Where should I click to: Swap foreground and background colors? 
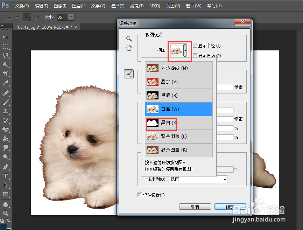(8, 221)
